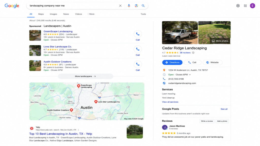Click Call button for Cedar Ridge
The width and height of the screenshot is (260, 146).
tap(192, 62)
